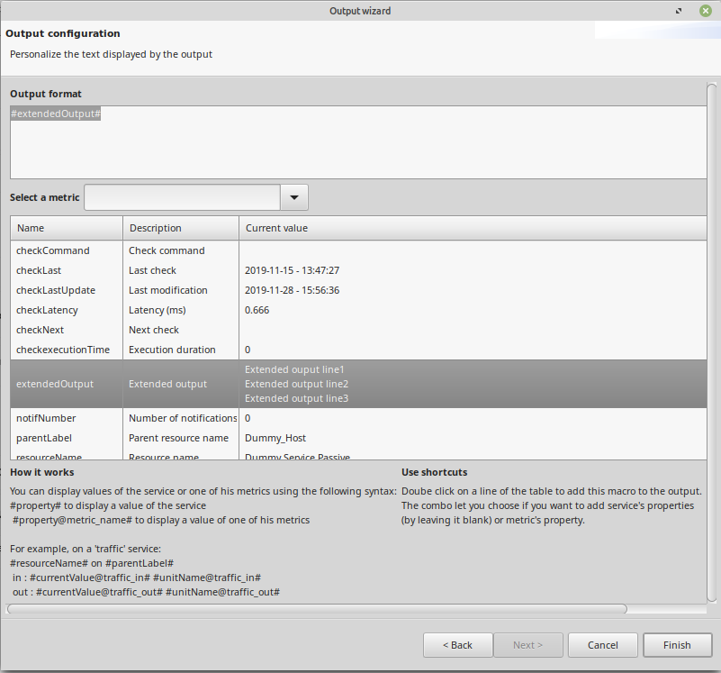Select the checkNext row
721x673 pixels.
[x=358, y=330]
